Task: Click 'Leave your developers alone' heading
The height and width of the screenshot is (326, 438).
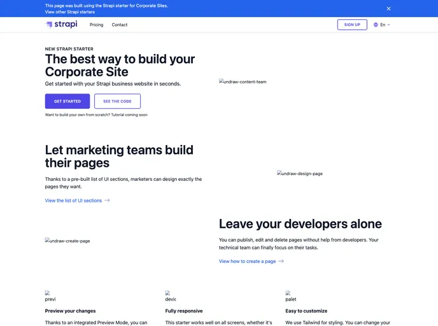Action: tap(300, 223)
